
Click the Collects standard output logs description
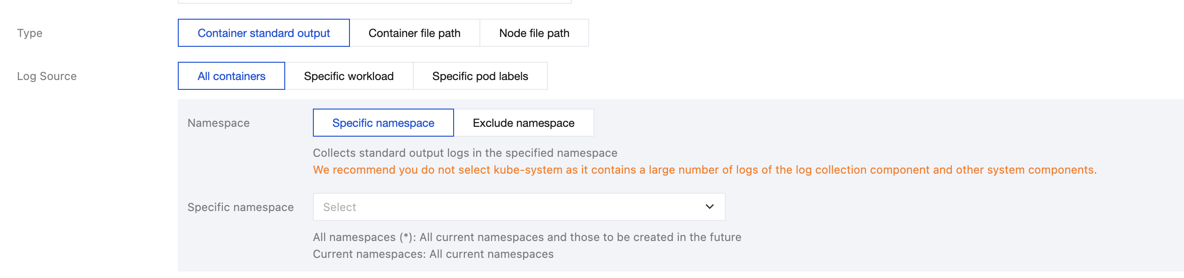[x=464, y=153]
